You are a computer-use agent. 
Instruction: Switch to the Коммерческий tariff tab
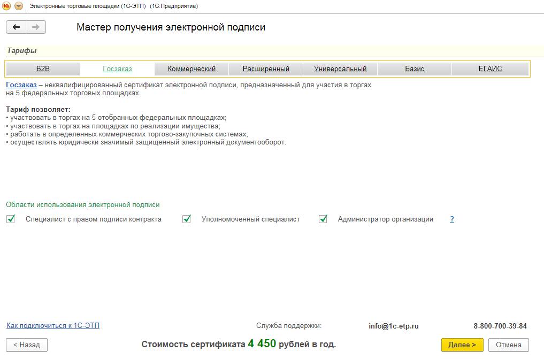coord(191,68)
